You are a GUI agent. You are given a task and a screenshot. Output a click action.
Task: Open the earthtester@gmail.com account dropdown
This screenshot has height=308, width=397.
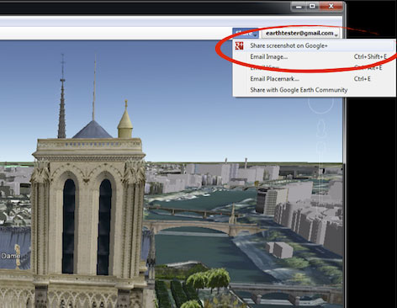(301, 33)
